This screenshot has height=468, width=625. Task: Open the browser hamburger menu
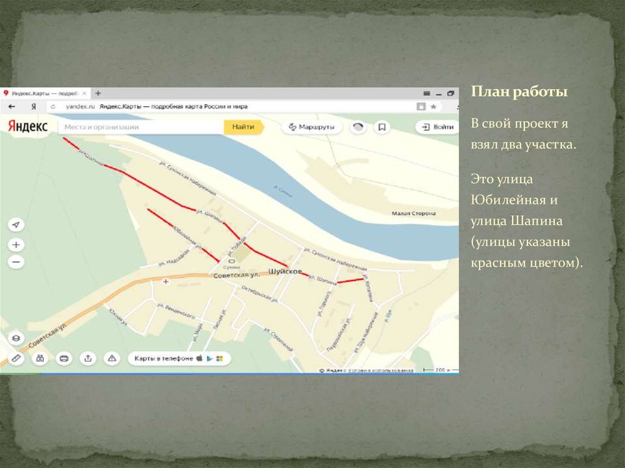point(425,93)
